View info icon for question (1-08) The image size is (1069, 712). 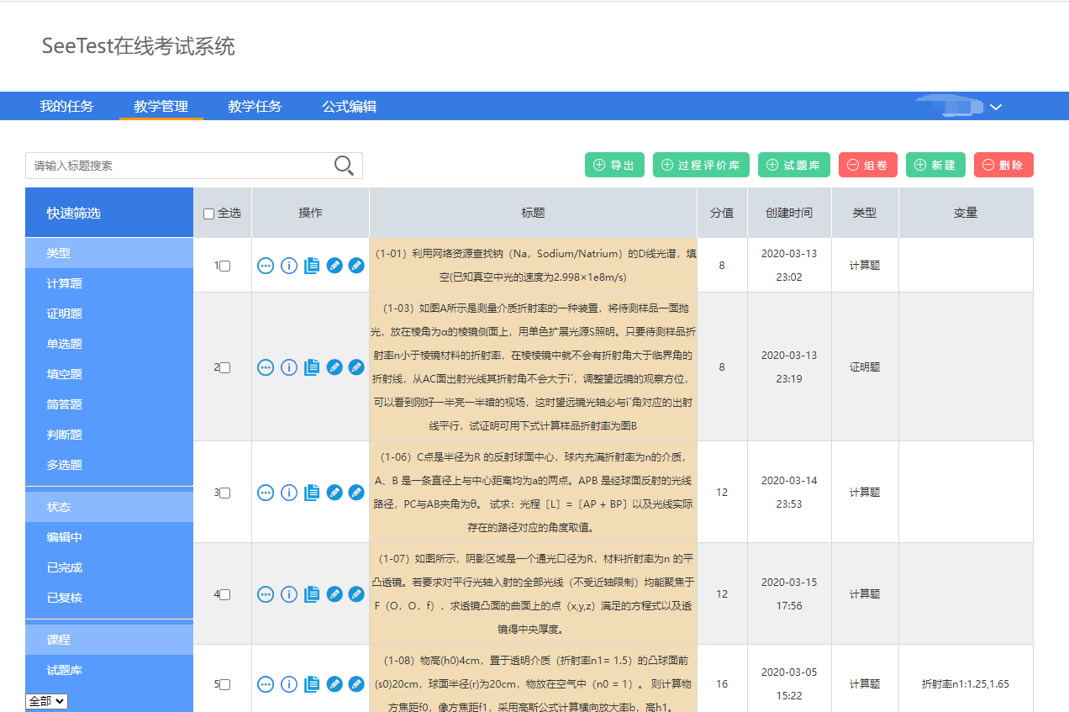289,684
